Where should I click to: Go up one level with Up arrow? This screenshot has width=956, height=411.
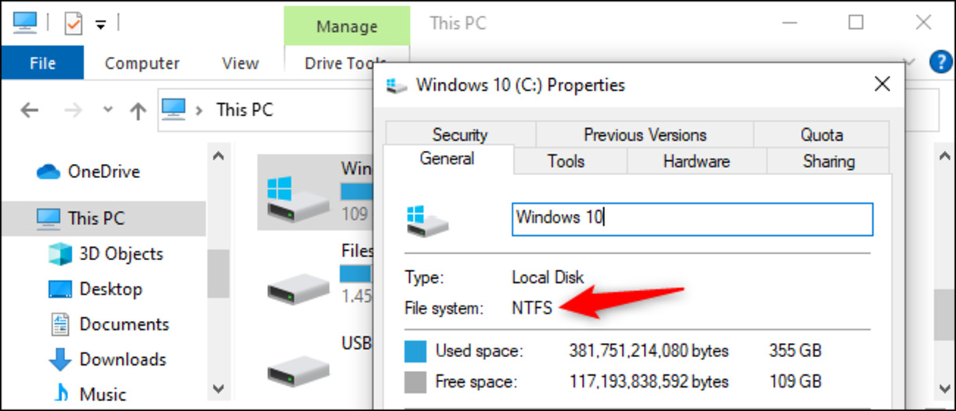pyautogui.click(x=138, y=111)
